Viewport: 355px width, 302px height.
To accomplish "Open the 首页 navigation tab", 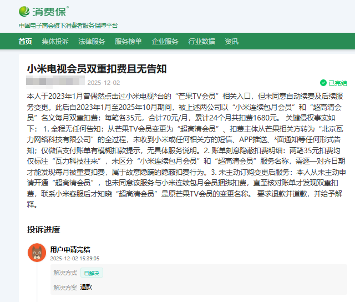I will click(25, 41).
